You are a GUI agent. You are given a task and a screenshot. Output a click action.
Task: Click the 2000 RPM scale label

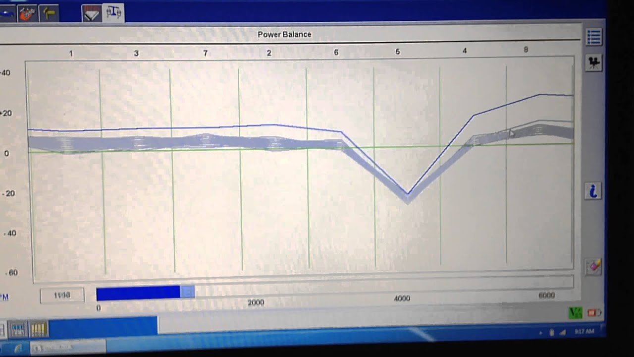pos(256,302)
